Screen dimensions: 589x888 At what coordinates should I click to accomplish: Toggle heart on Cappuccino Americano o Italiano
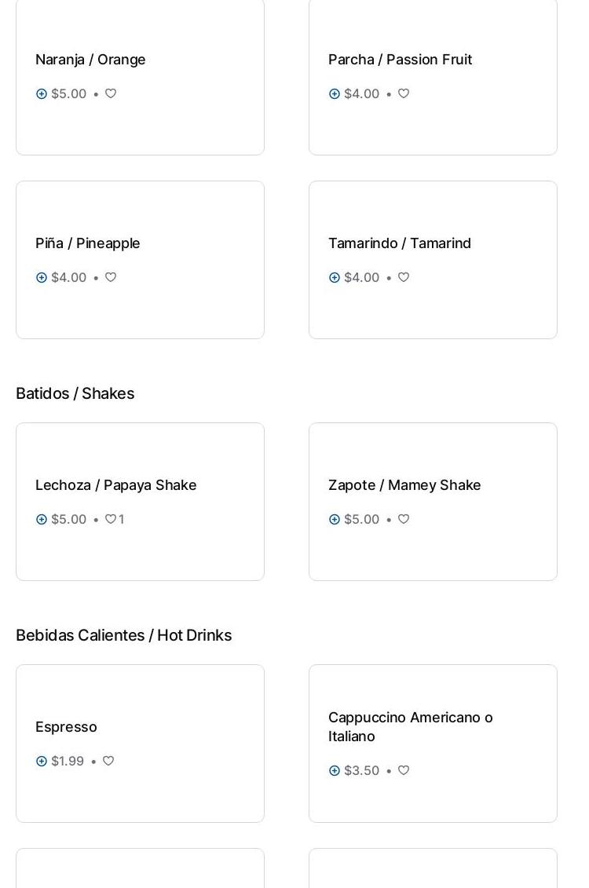click(404, 771)
